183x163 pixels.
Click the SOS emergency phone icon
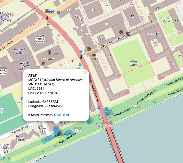(x=51, y=12)
